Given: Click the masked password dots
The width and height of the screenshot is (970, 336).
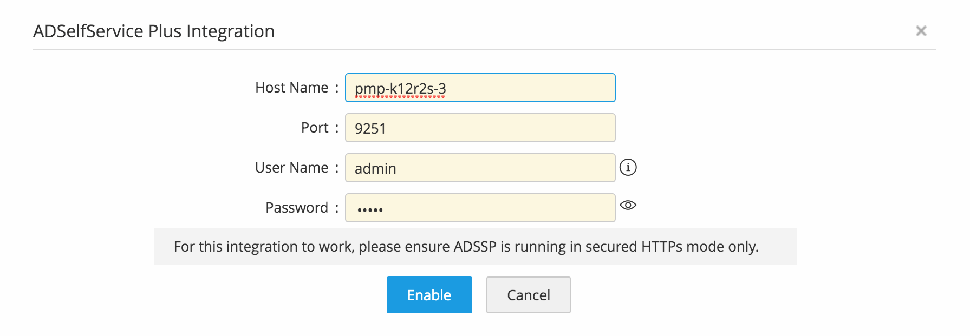Looking at the screenshot, I should coord(370,209).
